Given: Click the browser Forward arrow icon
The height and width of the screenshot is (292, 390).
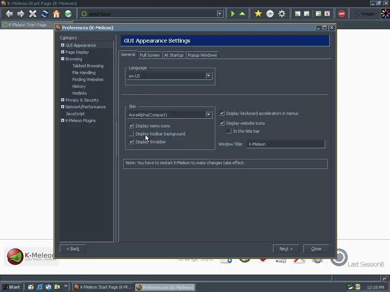Looking at the screenshot, I should point(21,14).
